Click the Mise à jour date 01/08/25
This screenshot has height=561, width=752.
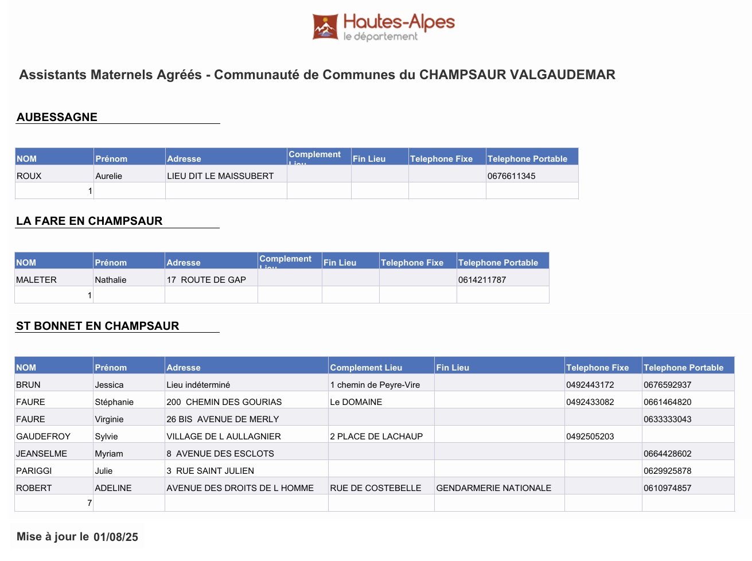pos(116,537)
